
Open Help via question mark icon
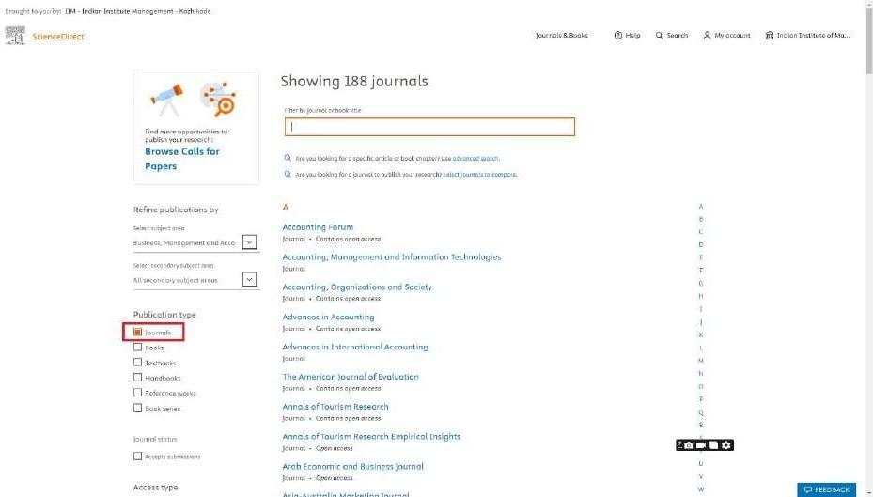[618, 36]
